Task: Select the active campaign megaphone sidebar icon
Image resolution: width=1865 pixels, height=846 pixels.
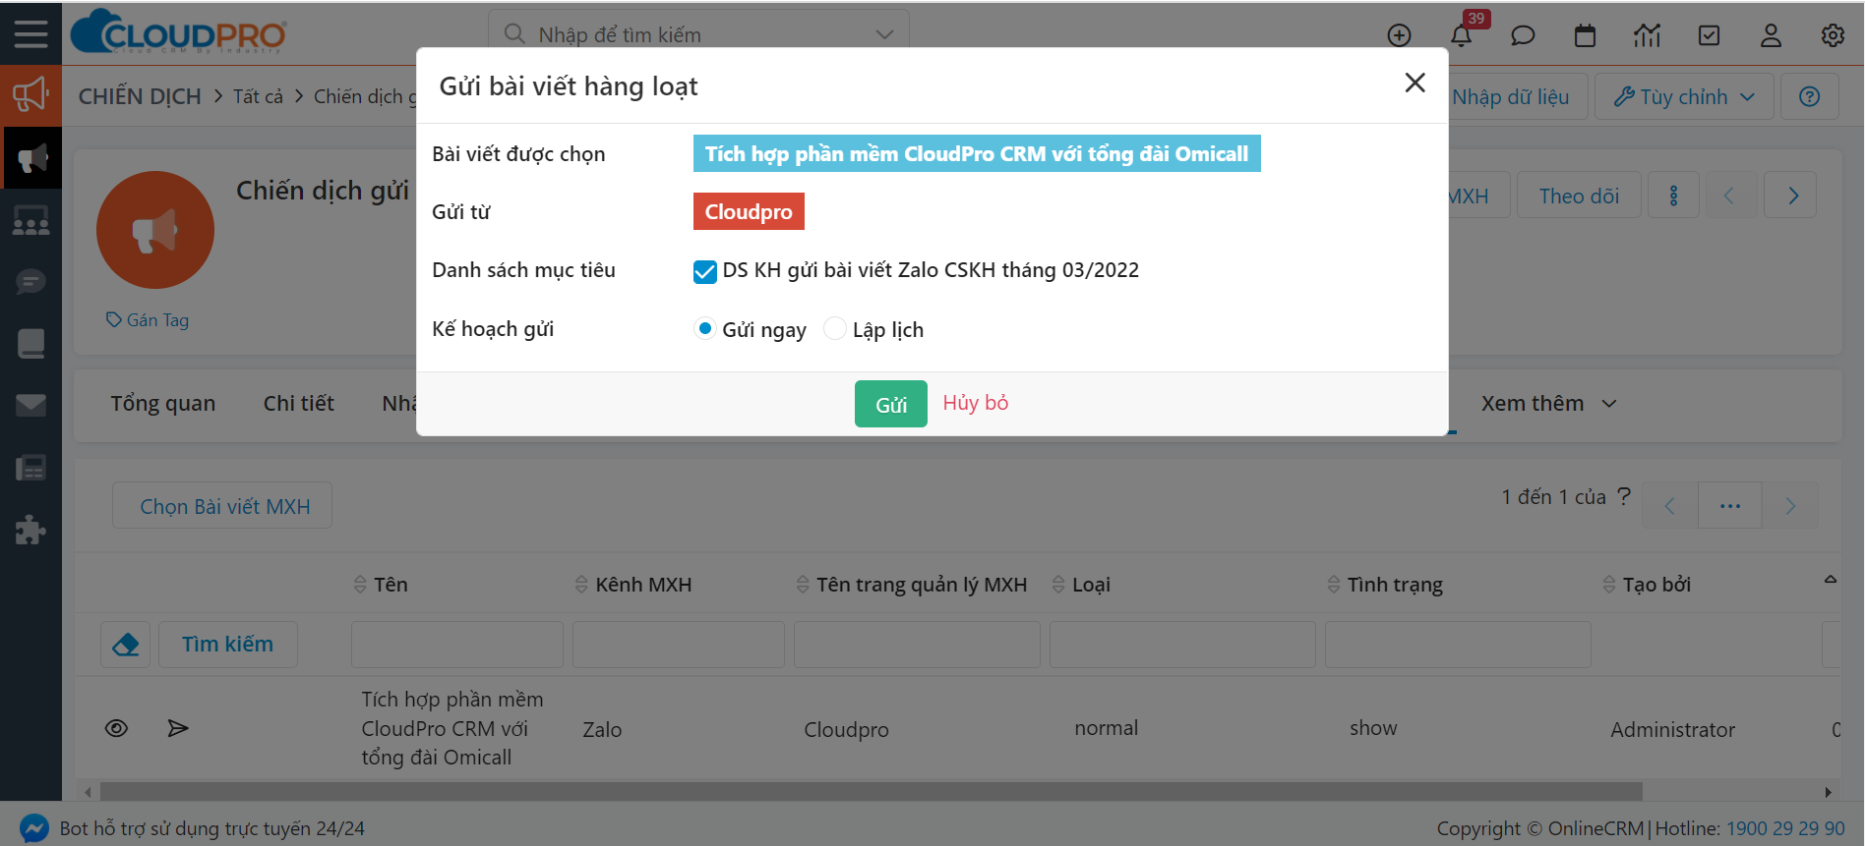Action: 30,157
